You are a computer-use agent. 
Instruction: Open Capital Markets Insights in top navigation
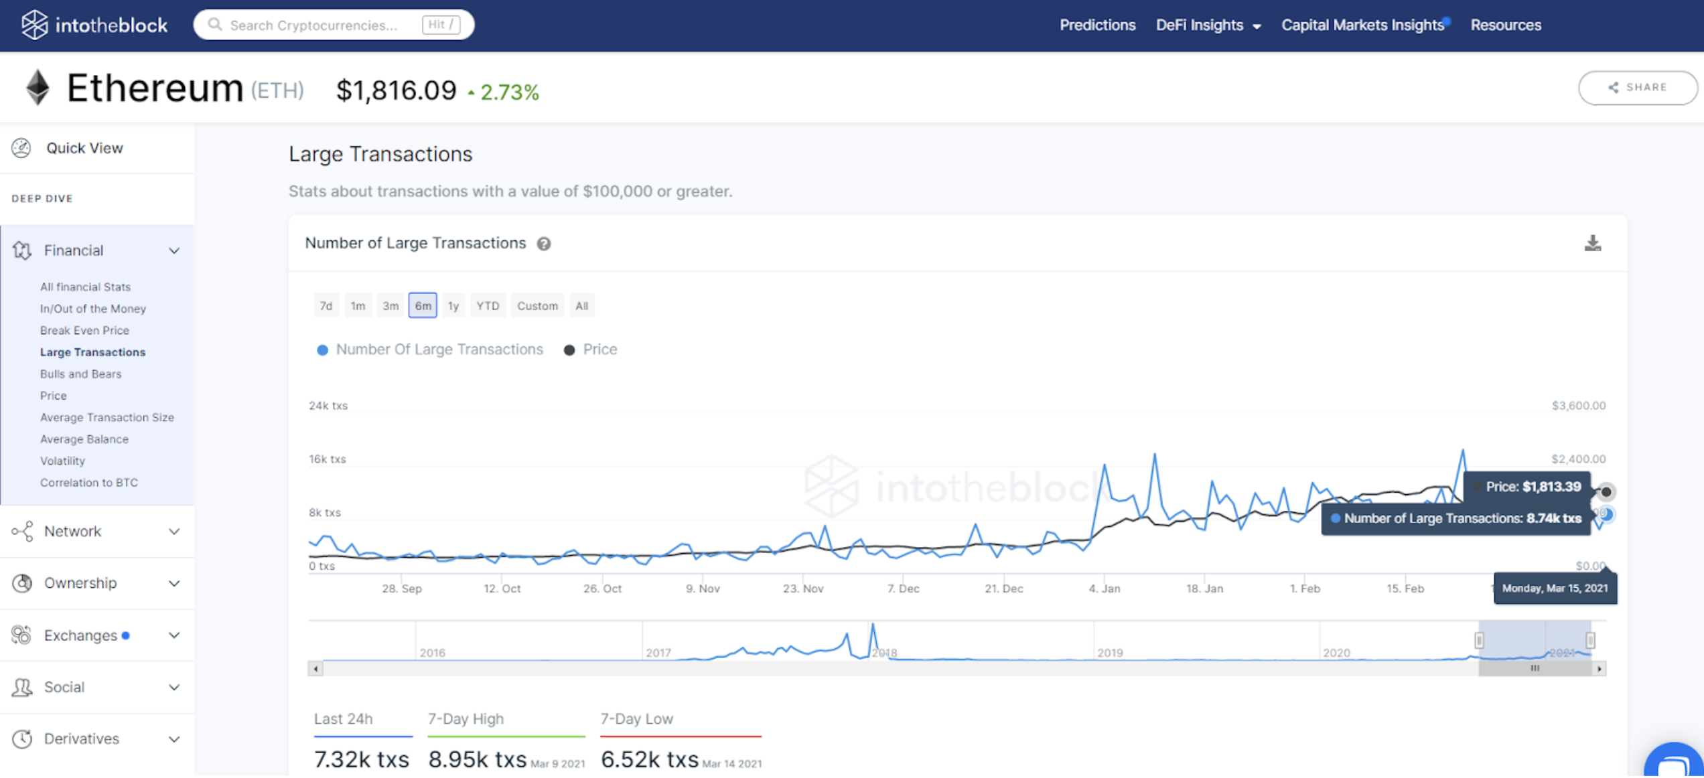click(x=1362, y=25)
